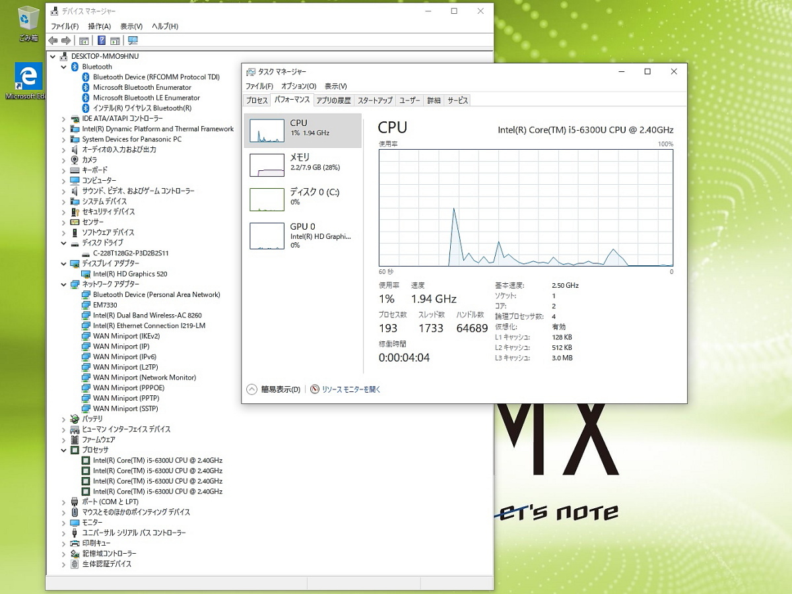The image size is (792, 594).
Task: Click the ヒューマン インターフェイス デバイス icon
Action: pos(75,429)
